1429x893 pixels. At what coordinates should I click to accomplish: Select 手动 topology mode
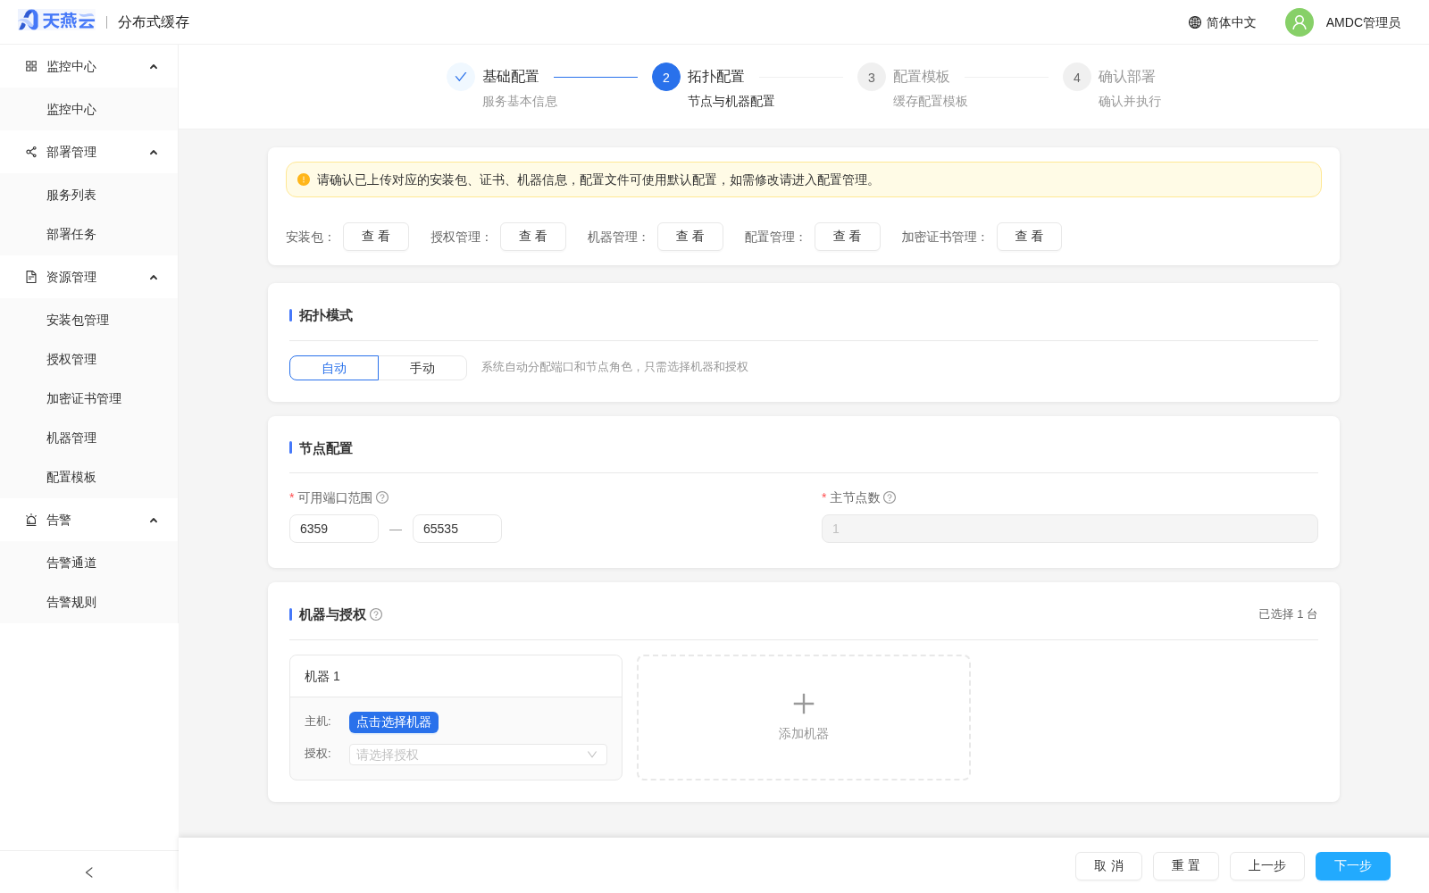click(422, 368)
